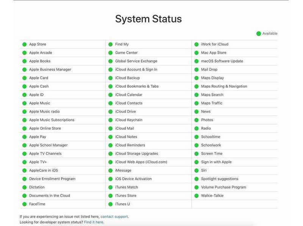Select the Game Center service row
This screenshot has height=226, width=303.
[127, 53]
